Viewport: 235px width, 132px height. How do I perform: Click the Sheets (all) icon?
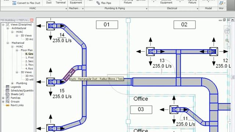(x=7, y=94)
